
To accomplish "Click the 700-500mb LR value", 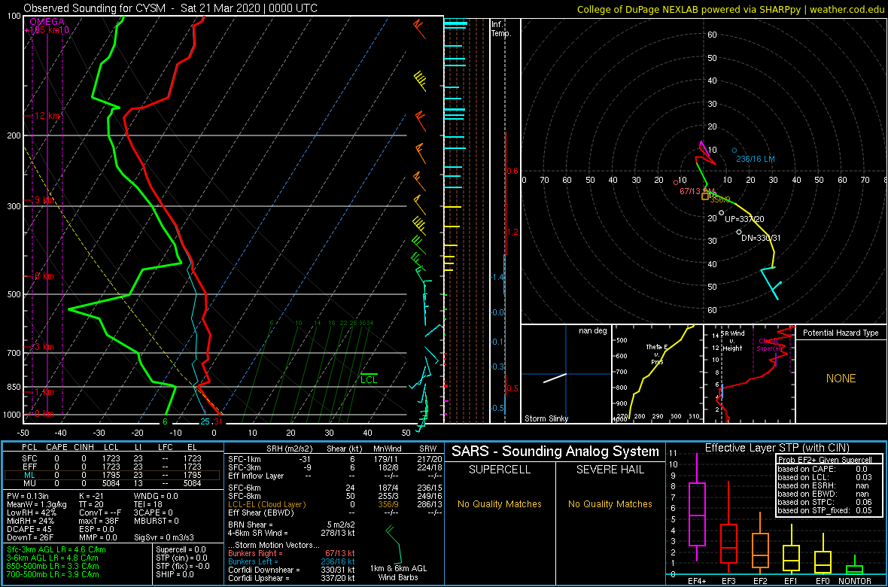I will point(53,574).
